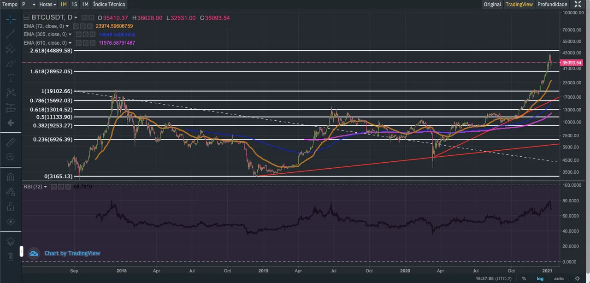This screenshot has width=590, height=283.
Task: Open the P interval dropdown
Action: point(29,4)
